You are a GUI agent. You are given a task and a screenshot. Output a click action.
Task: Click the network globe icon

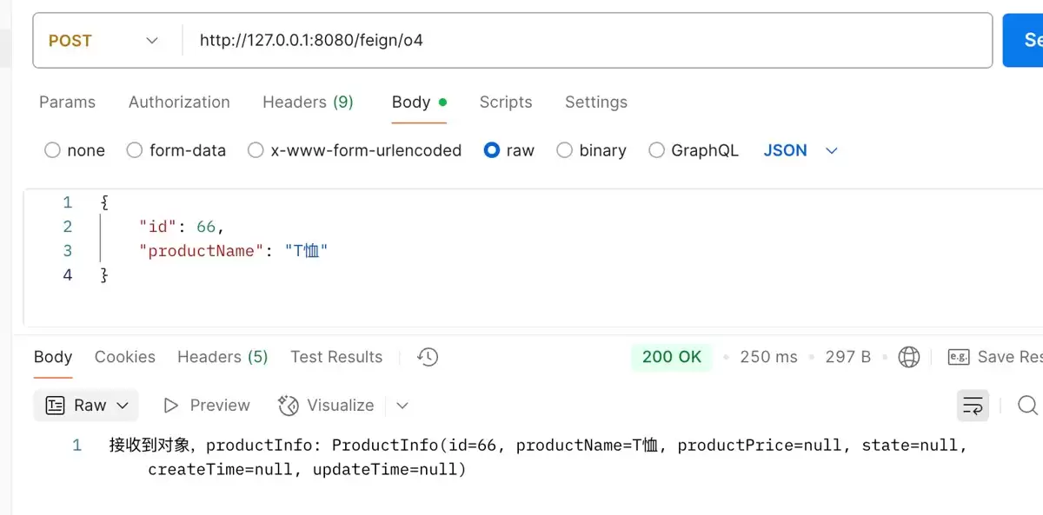coord(909,357)
